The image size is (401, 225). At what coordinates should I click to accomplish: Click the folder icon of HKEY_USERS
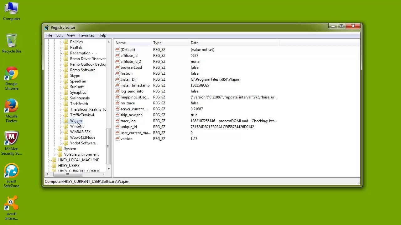[54, 166]
